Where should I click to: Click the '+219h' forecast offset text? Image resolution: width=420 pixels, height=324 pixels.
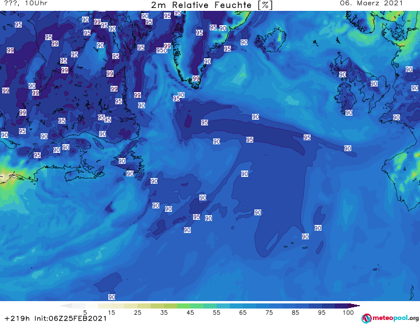17,318
